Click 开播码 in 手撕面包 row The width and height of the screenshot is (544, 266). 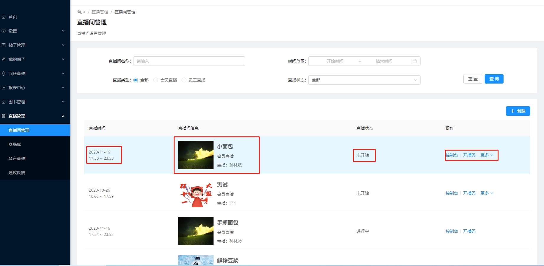pyautogui.click(x=469, y=231)
